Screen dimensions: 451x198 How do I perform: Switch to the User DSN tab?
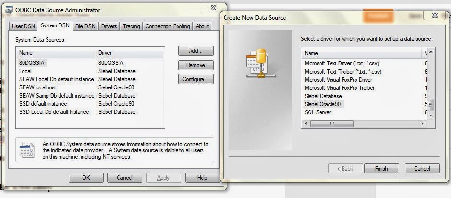point(24,26)
